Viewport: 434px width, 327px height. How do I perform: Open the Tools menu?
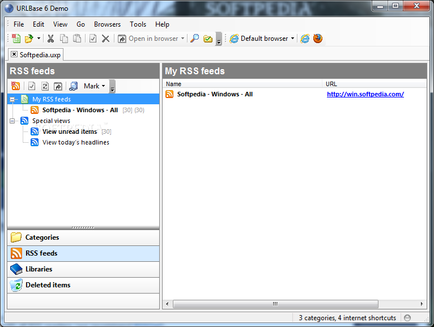[x=138, y=24]
